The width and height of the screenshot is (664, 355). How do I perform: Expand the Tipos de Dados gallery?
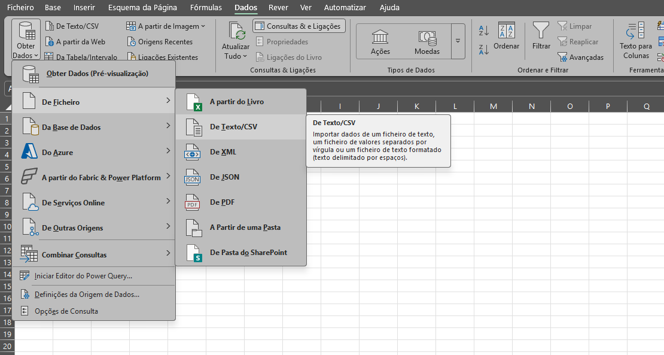click(x=458, y=41)
